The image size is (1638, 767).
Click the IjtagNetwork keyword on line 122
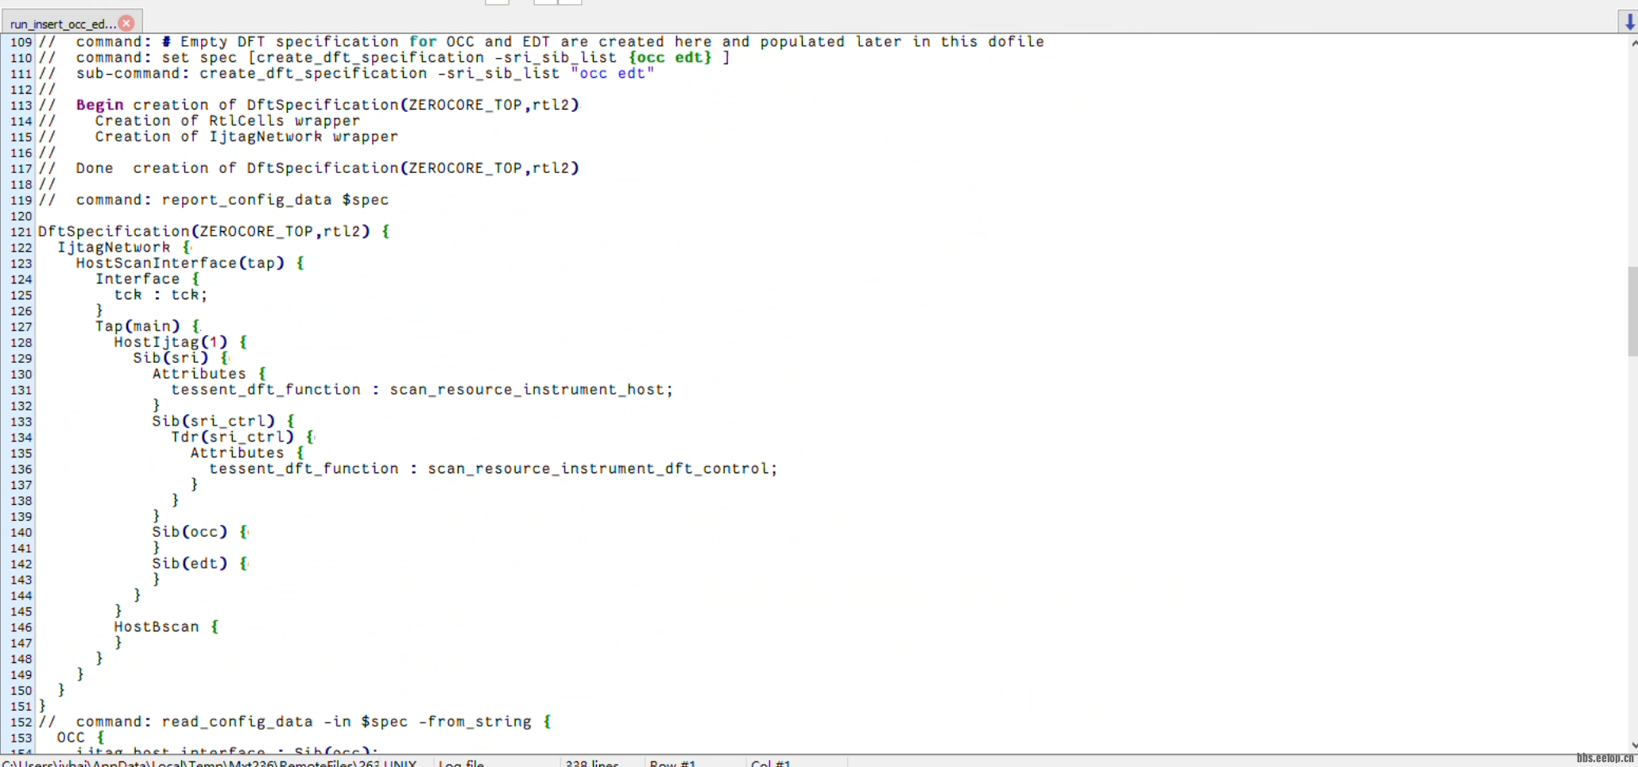114,248
